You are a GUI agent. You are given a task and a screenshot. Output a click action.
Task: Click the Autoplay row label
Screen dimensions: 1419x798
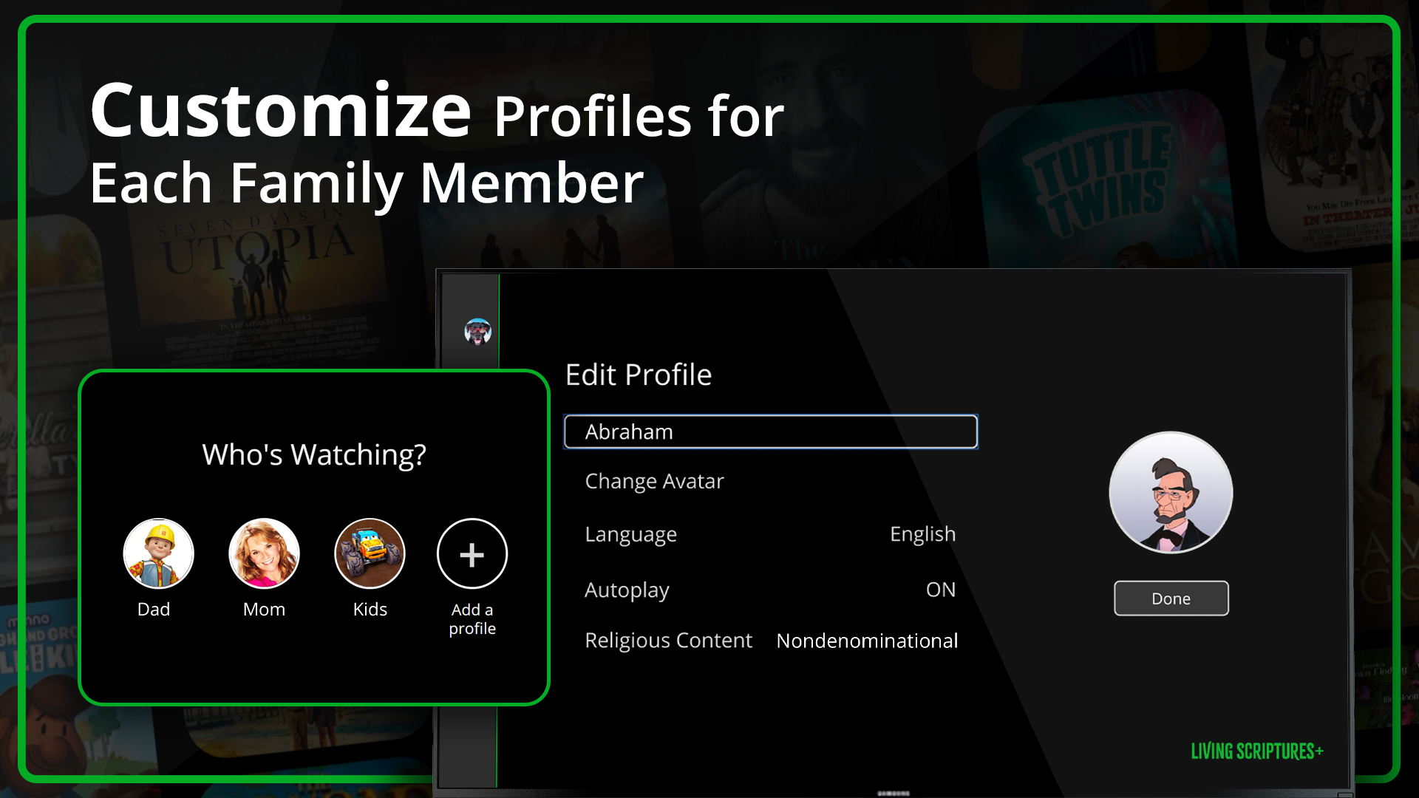click(x=627, y=590)
